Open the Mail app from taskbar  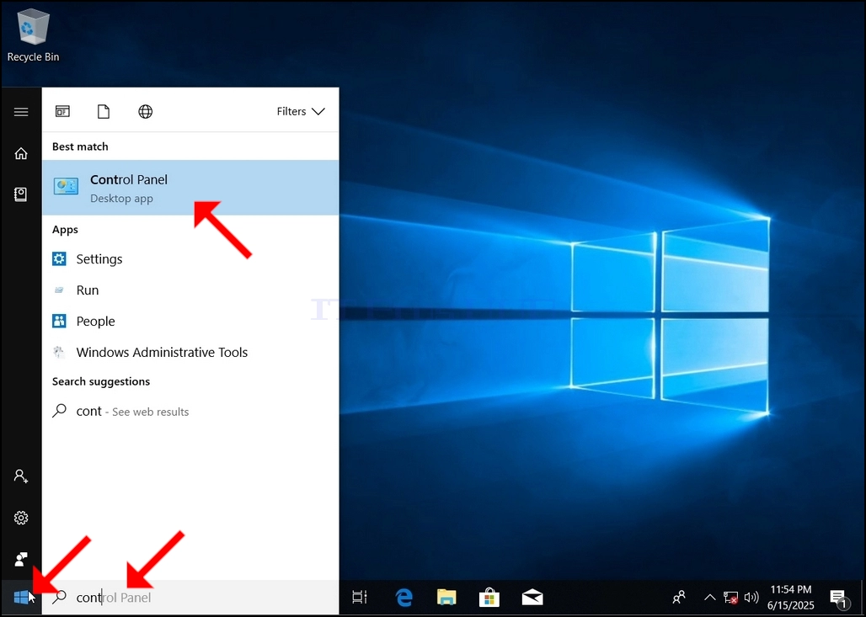point(532,597)
